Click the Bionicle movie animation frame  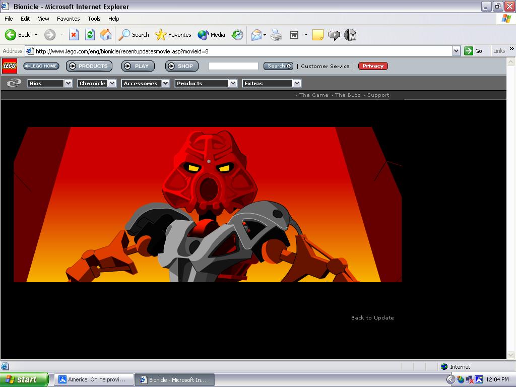tap(208, 205)
